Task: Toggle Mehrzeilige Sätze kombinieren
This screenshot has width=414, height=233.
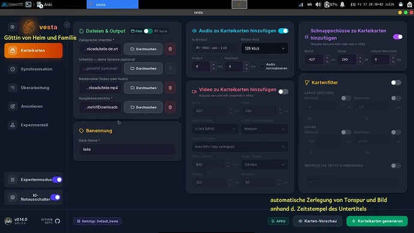Action: (x=396, y=166)
